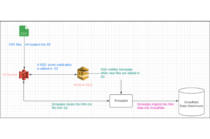This screenshot has width=210, height=139.
Task: Select the green CSV file icon
Action: pos(24,31)
